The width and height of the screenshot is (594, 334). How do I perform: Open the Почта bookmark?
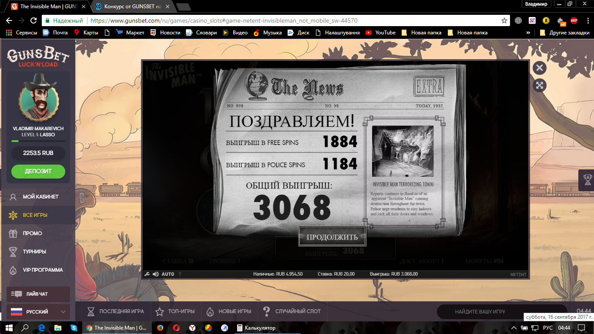pos(55,33)
